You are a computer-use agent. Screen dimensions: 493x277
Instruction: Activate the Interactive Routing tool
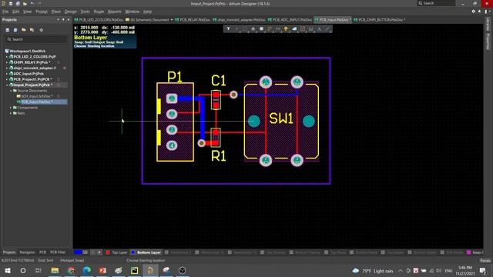(270, 29)
